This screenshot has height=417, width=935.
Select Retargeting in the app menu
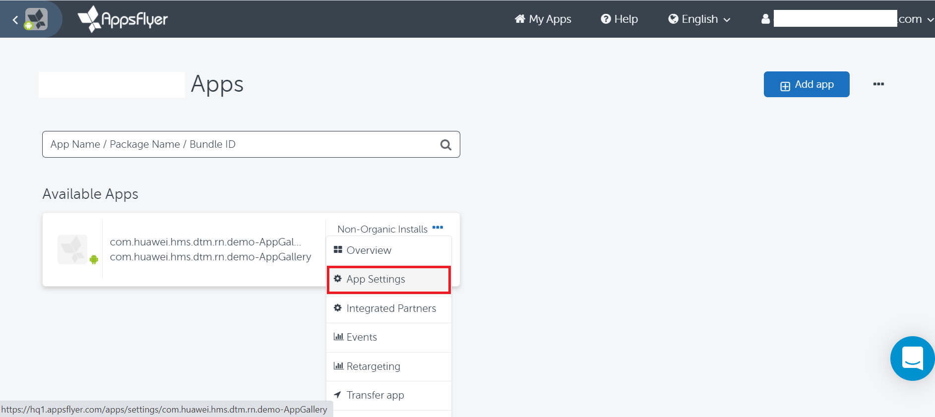coord(389,366)
